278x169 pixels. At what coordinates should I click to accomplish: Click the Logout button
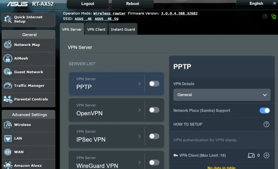[88, 4]
